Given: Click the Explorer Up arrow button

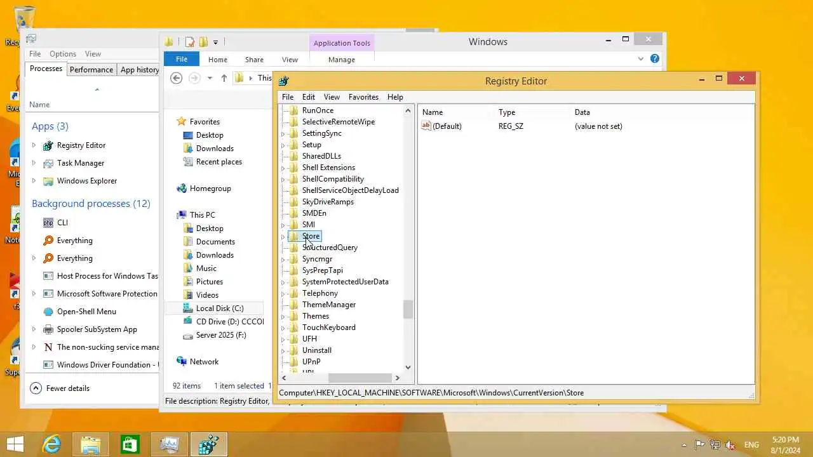Looking at the screenshot, I should click(224, 77).
